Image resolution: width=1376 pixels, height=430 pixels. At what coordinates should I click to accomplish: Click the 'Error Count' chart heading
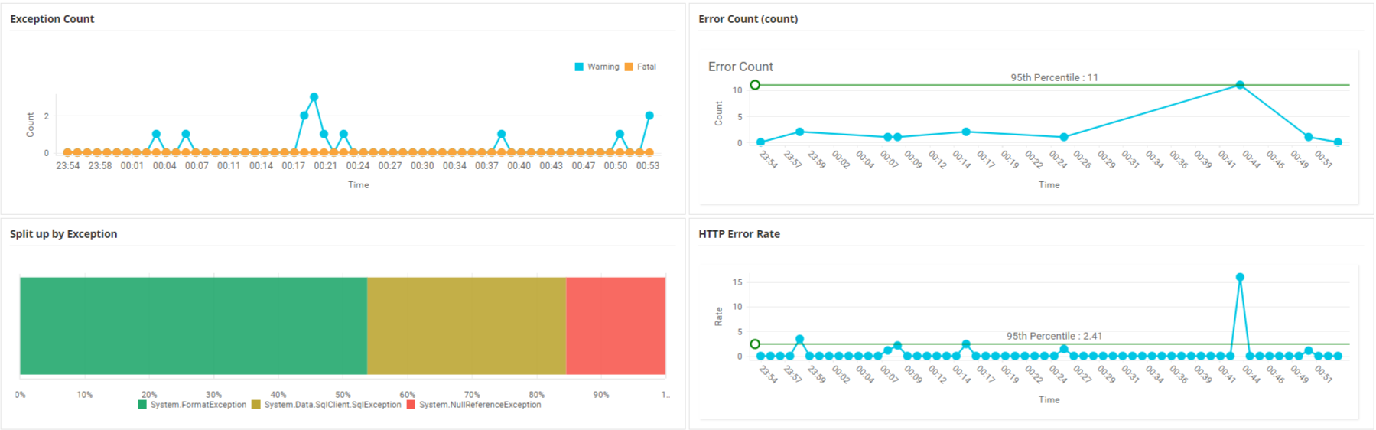coord(740,67)
